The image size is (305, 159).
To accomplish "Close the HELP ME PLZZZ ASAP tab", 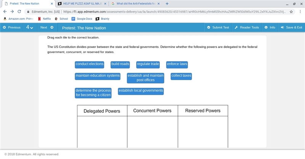I will click(x=105, y=3).
